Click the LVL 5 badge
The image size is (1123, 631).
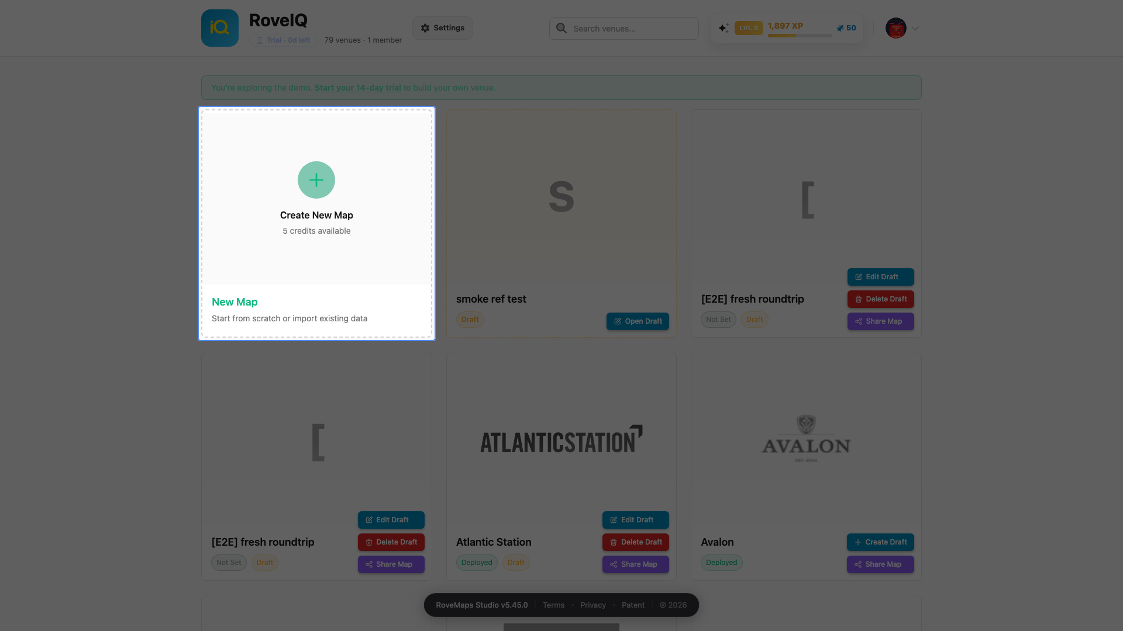click(749, 28)
